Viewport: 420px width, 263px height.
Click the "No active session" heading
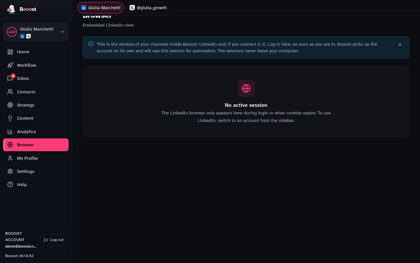pos(246,105)
